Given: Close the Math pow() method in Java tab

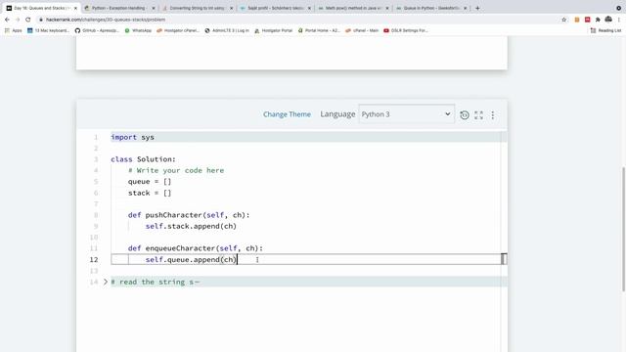Looking at the screenshot, I should [387, 8].
